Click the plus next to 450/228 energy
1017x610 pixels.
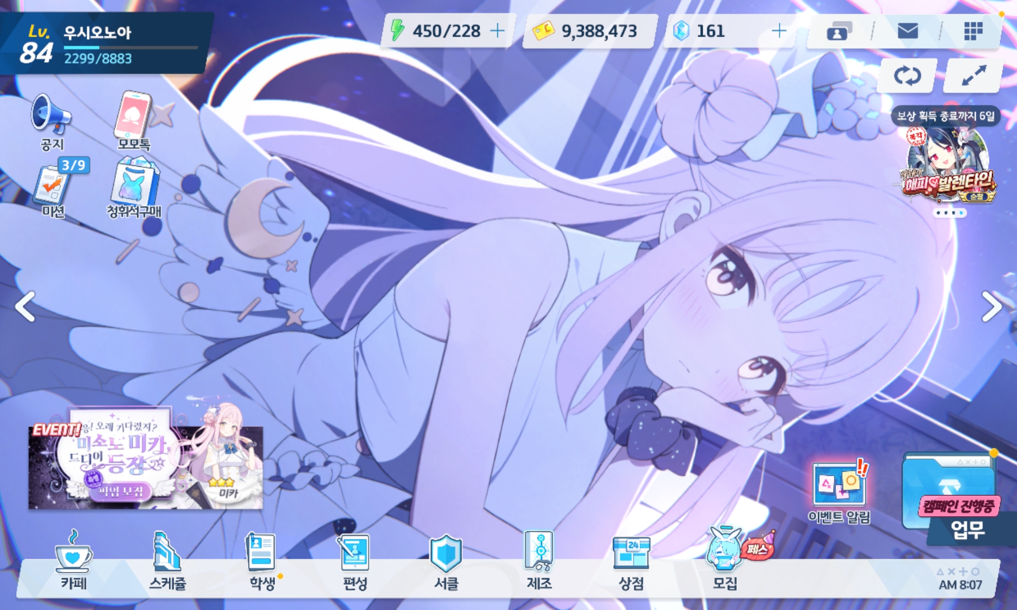coord(497,32)
